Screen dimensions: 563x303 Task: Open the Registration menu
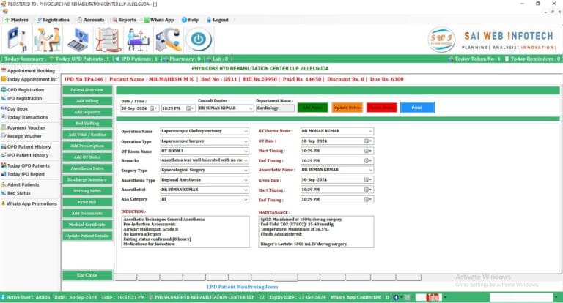53,20
